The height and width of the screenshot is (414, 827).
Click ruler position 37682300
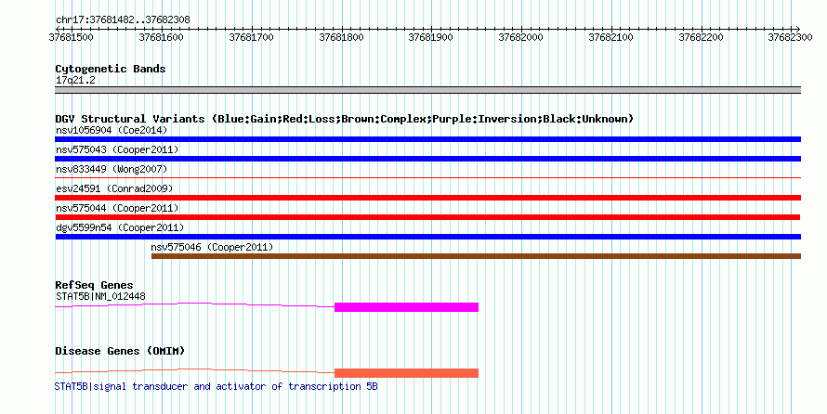tap(790, 37)
